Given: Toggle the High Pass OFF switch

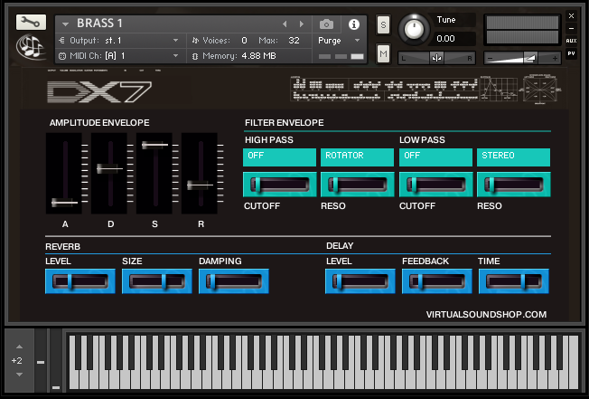Looking at the screenshot, I should (279, 157).
